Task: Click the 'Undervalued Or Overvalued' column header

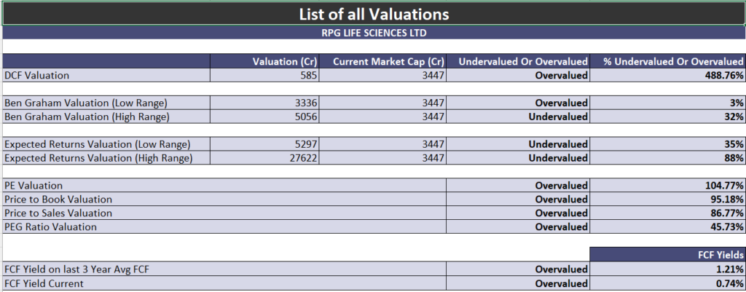Action: (518, 61)
